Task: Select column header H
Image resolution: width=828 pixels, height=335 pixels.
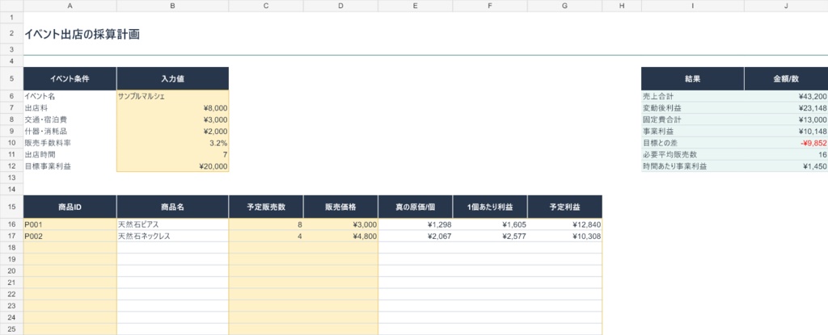Action: (x=622, y=6)
